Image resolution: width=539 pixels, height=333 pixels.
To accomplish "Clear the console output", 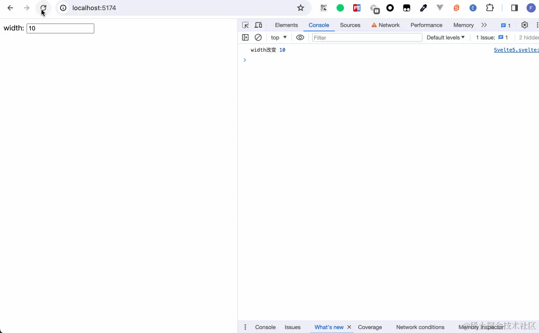I will point(258,37).
